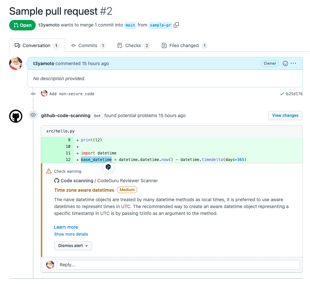Click the CodeGuru Reviewer Scanner text

tap(127, 181)
